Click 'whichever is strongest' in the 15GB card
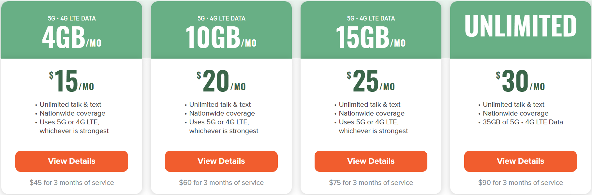The image size is (592, 195). (373, 131)
